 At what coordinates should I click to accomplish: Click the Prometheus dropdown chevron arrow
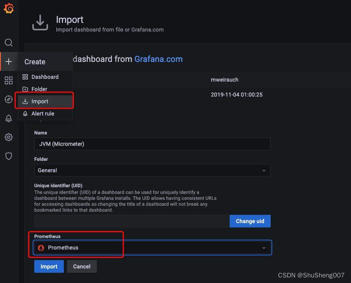[x=264, y=248]
